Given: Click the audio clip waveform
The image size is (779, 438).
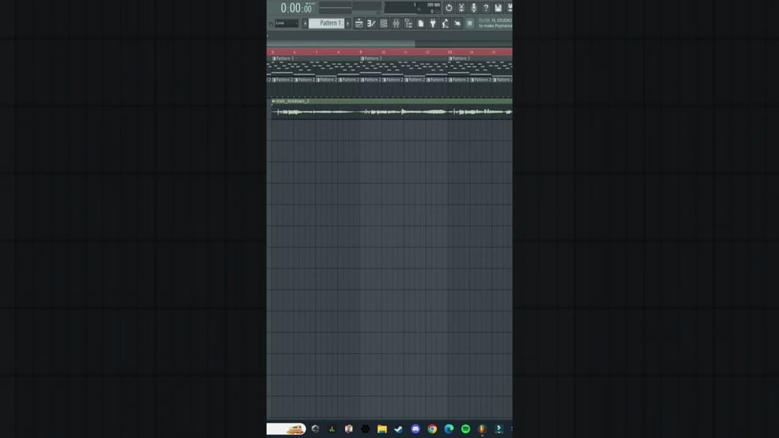Looking at the screenshot, I should tap(392, 111).
